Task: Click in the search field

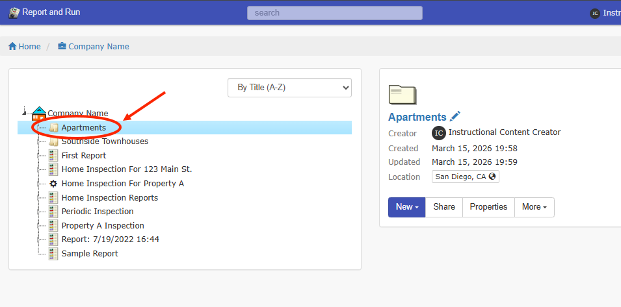Action: tap(334, 13)
